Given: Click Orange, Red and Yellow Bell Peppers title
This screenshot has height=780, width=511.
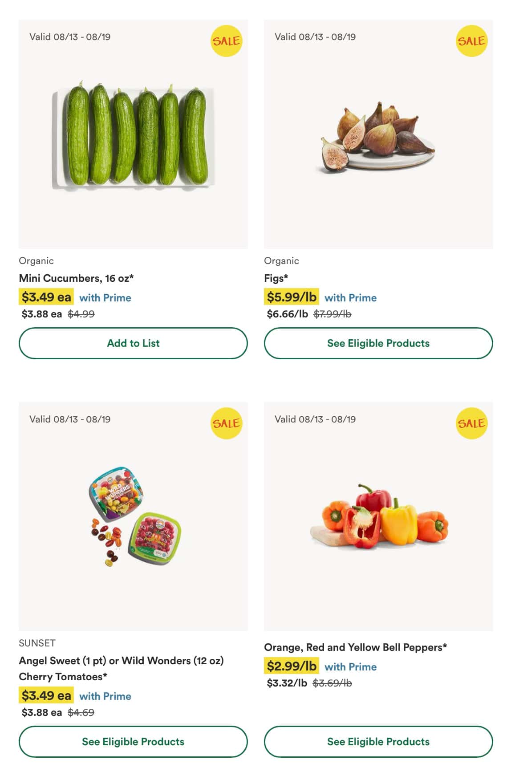Looking at the screenshot, I should click(355, 647).
